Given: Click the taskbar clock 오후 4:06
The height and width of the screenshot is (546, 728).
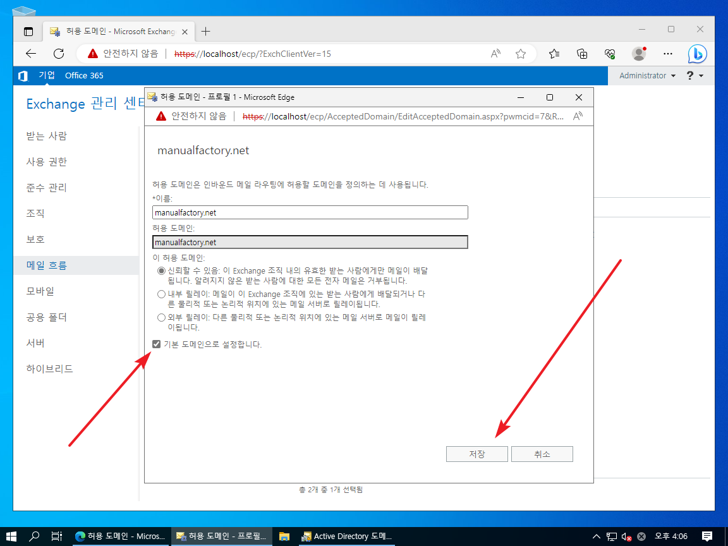Looking at the screenshot, I should pos(671,537).
